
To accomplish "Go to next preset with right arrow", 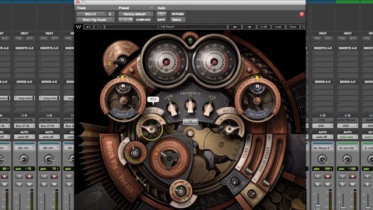I will 249,27.
